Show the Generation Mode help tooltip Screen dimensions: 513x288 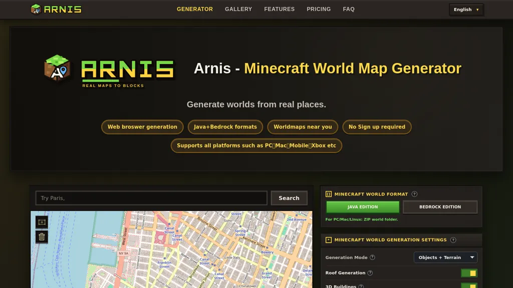[372, 257]
